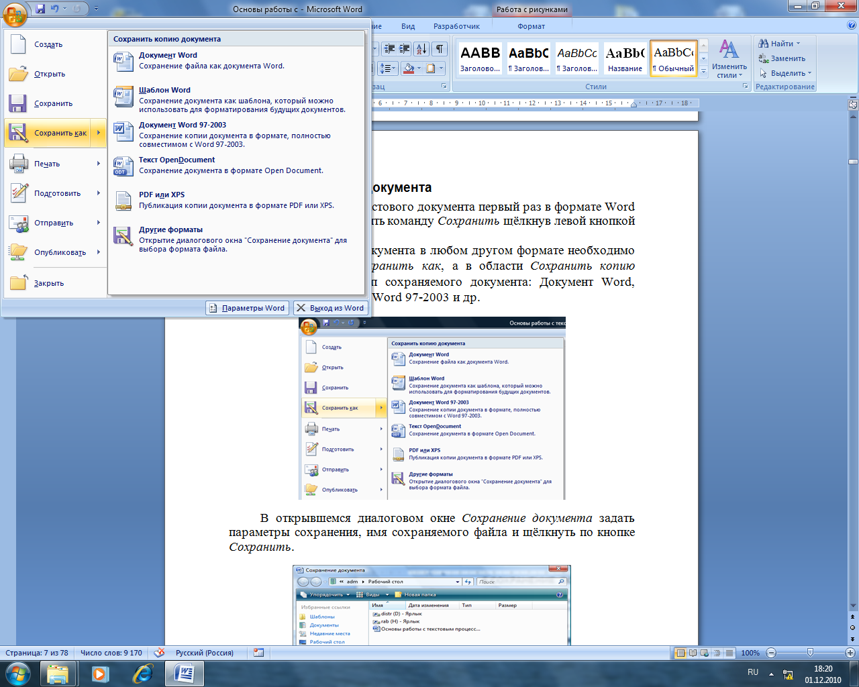Viewport: 859px width, 687px height.
Task: Select Открыть in the Office menu
Action: click(54, 74)
